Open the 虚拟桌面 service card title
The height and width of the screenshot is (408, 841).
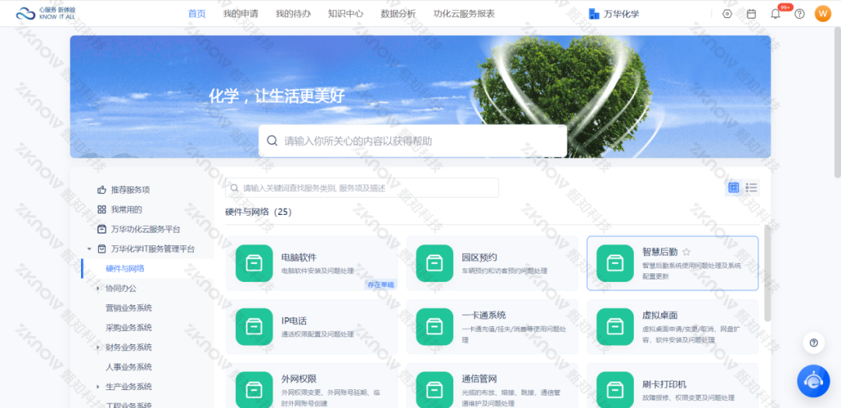(660, 315)
